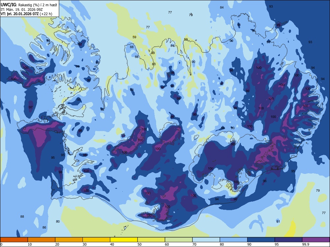This screenshot has width=330, height=247.
Task: Select the amber 30–40 legend swatch
Action: coord(96,240)
